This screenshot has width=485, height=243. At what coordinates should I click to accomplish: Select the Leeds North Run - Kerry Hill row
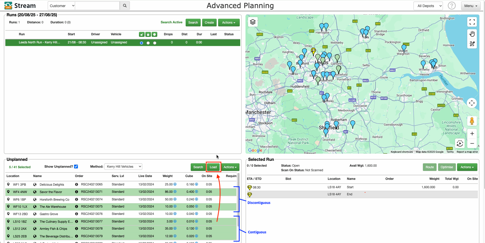click(123, 42)
